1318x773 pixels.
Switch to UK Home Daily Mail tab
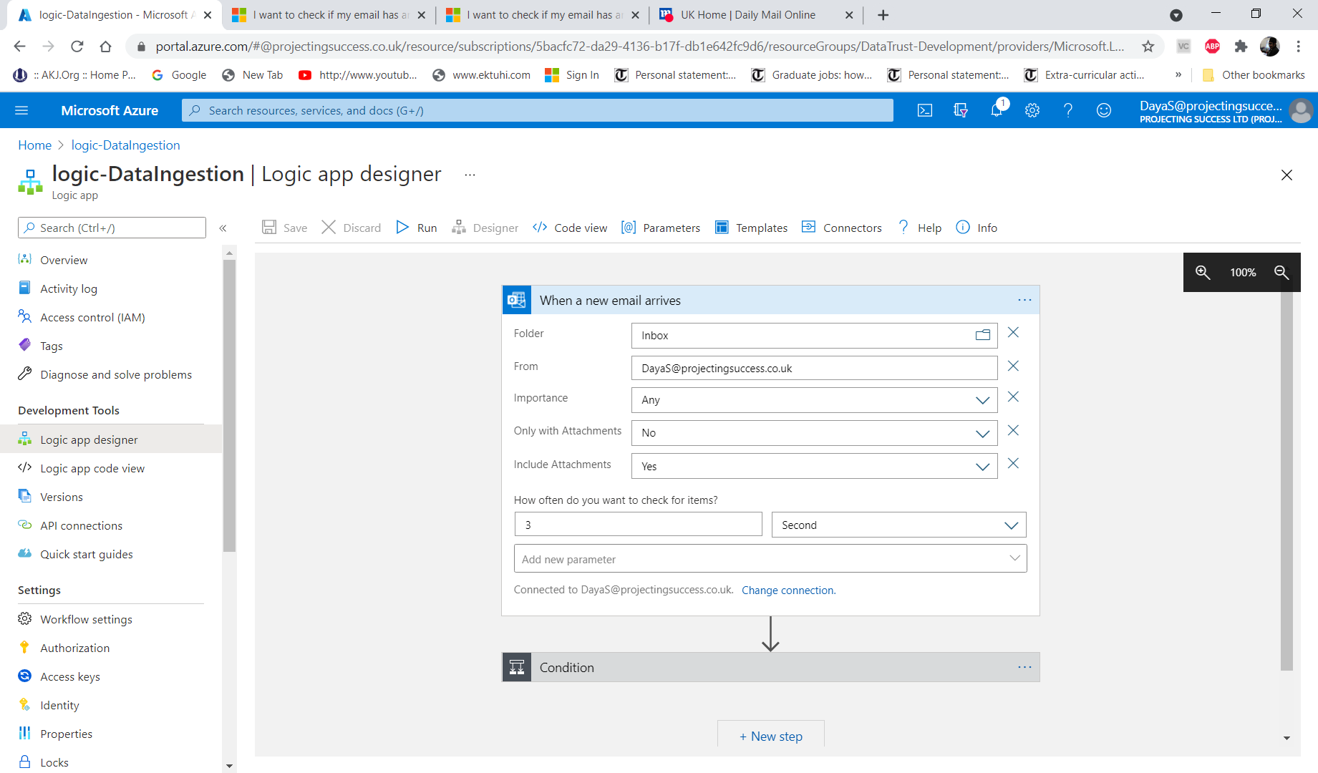coord(747,15)
